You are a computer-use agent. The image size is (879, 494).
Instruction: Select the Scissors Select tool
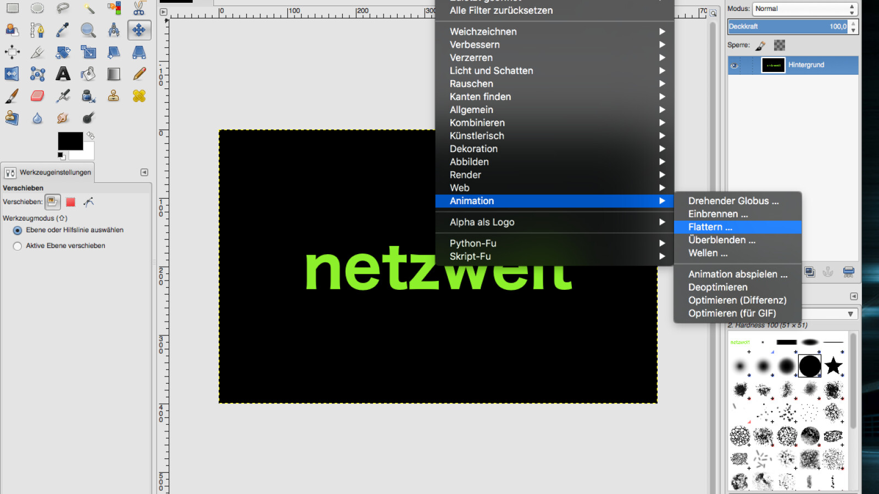click(139, 8)
